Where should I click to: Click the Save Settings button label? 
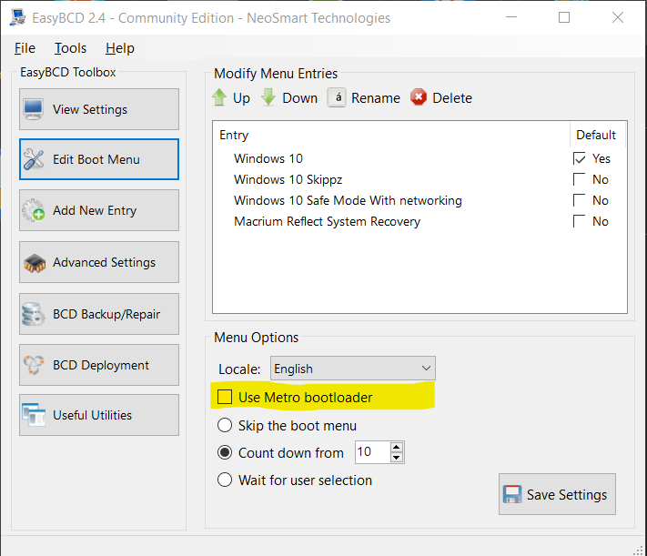click(x=567, y=494)
